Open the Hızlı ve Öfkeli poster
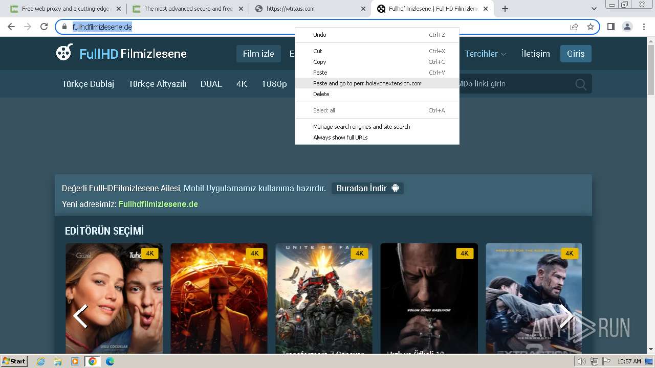655x368 pixels. coord(429,298)
